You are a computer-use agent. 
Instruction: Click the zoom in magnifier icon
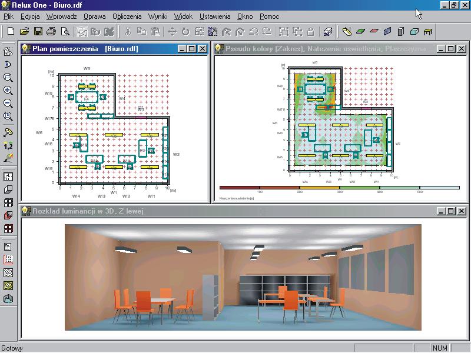(x=8, y=90)
